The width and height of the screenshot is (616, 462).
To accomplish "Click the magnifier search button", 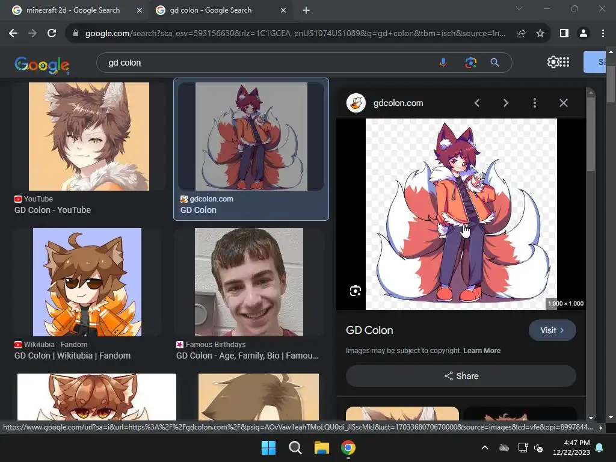I will click(495, 63).
